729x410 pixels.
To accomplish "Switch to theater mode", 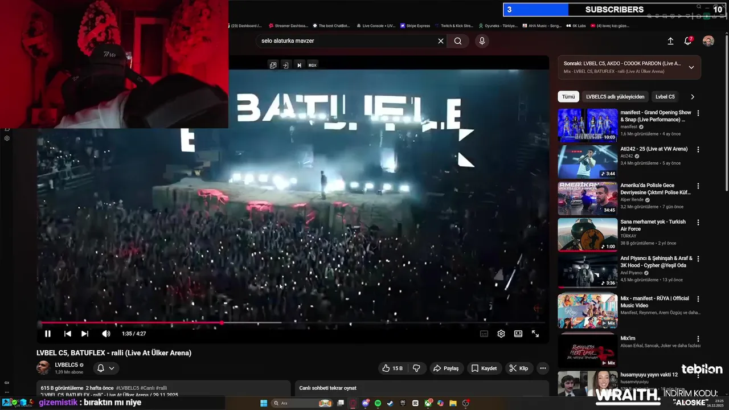I will pos(518,334).
